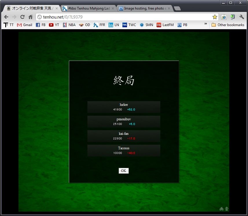Image resolution: width=248 pixels, height=216 pixels.
Task: Click the address bar showing tenhou.net
Action: (x=124, y=17)
